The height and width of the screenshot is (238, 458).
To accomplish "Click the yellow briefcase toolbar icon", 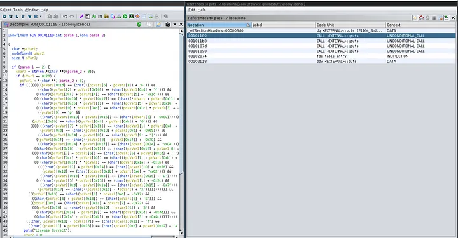I will click(106, 17).
